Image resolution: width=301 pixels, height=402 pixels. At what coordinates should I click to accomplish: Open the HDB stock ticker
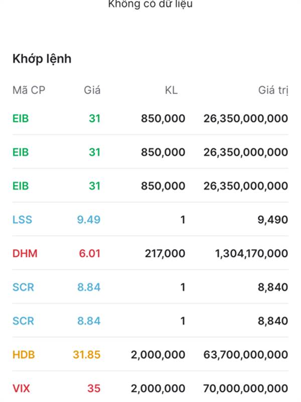tap(24, 355)
